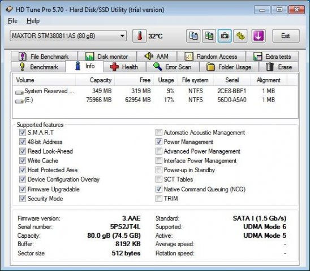
Task: Click the 512 bytes sector size value
Action: coord(126,253)
